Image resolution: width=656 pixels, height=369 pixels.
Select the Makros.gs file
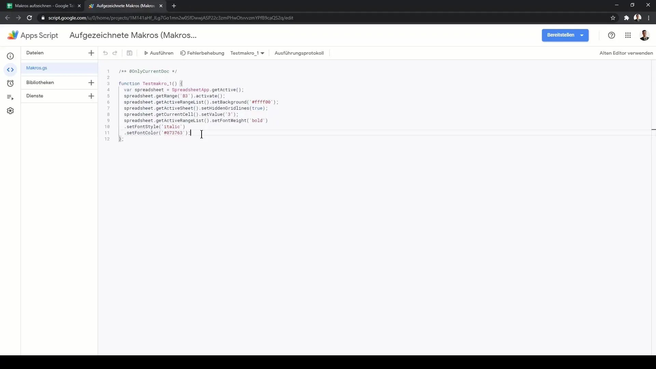coord(37,68)
